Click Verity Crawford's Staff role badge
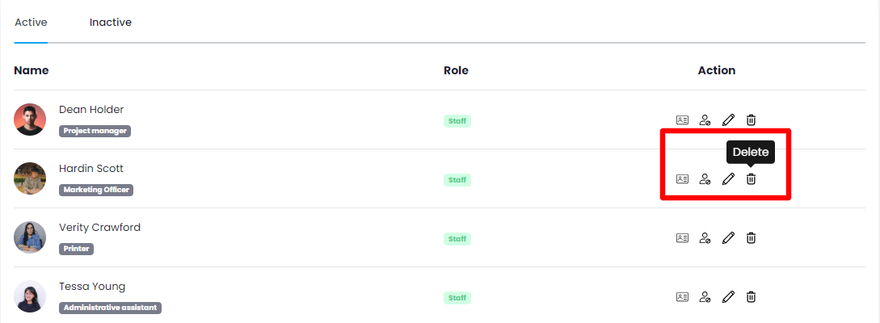880x323 pixels. [457, 239]
